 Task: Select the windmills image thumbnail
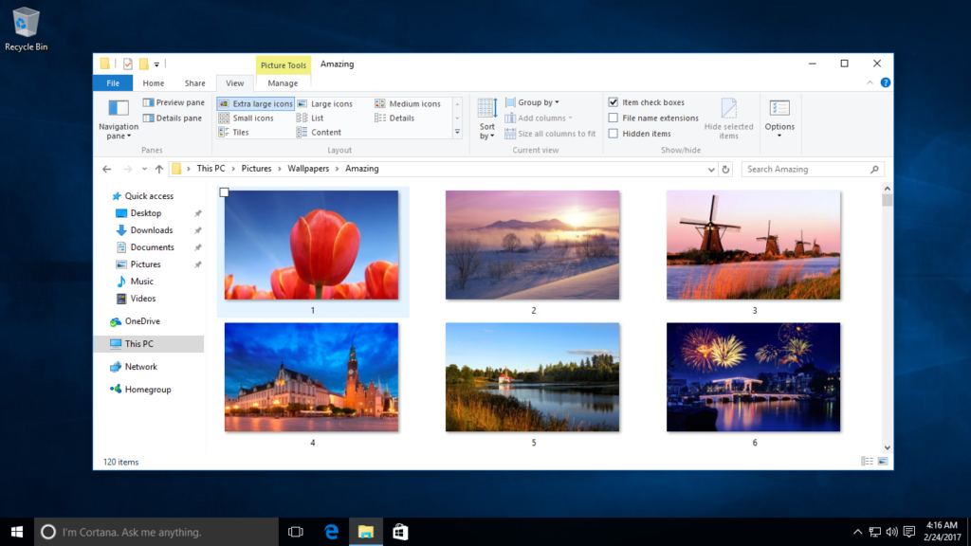pos(754,245)
